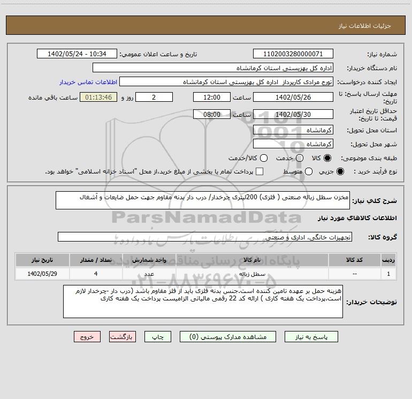Open the اطلاعات تماس خریدار link
Viewport: 412px width, 399px height.
pos(88,82)
